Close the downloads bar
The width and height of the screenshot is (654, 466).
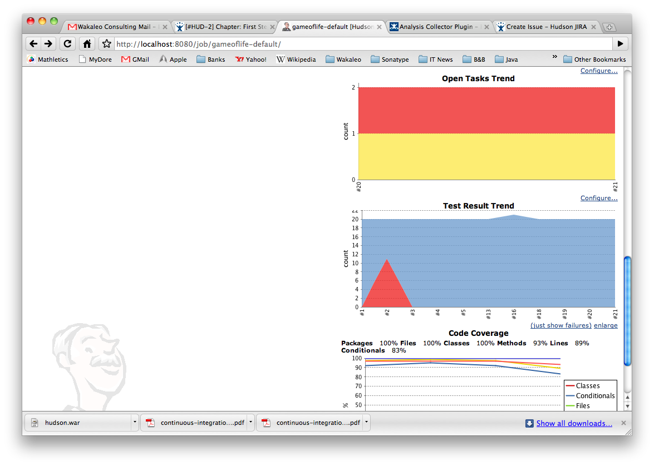click(x=623, y=423)
